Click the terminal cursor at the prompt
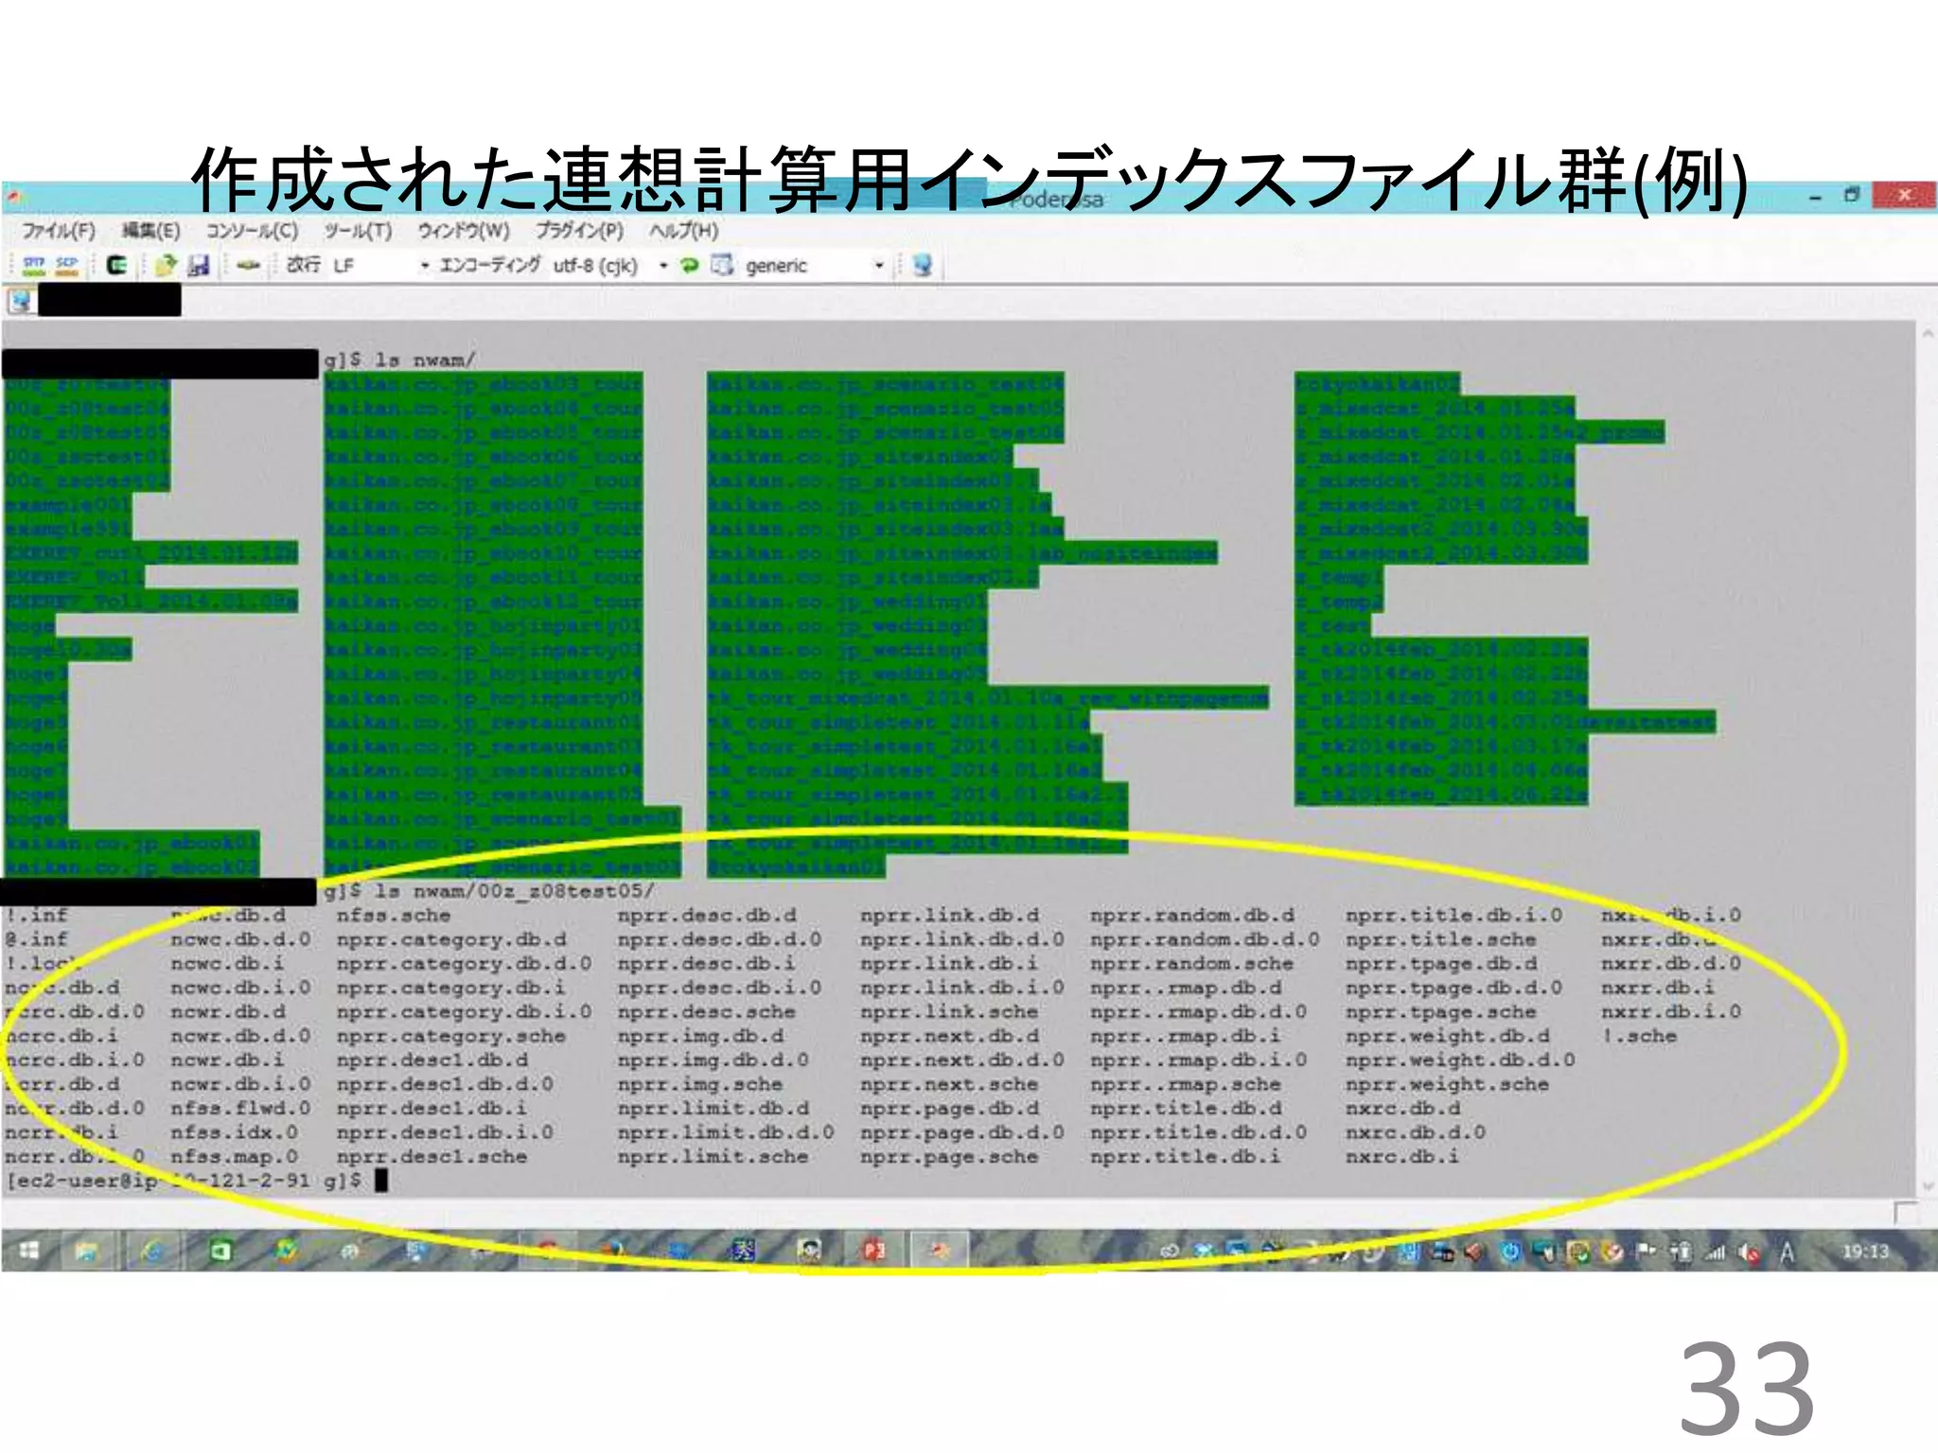Viewport: 1938px width, 1453px height. point(381,1181)
